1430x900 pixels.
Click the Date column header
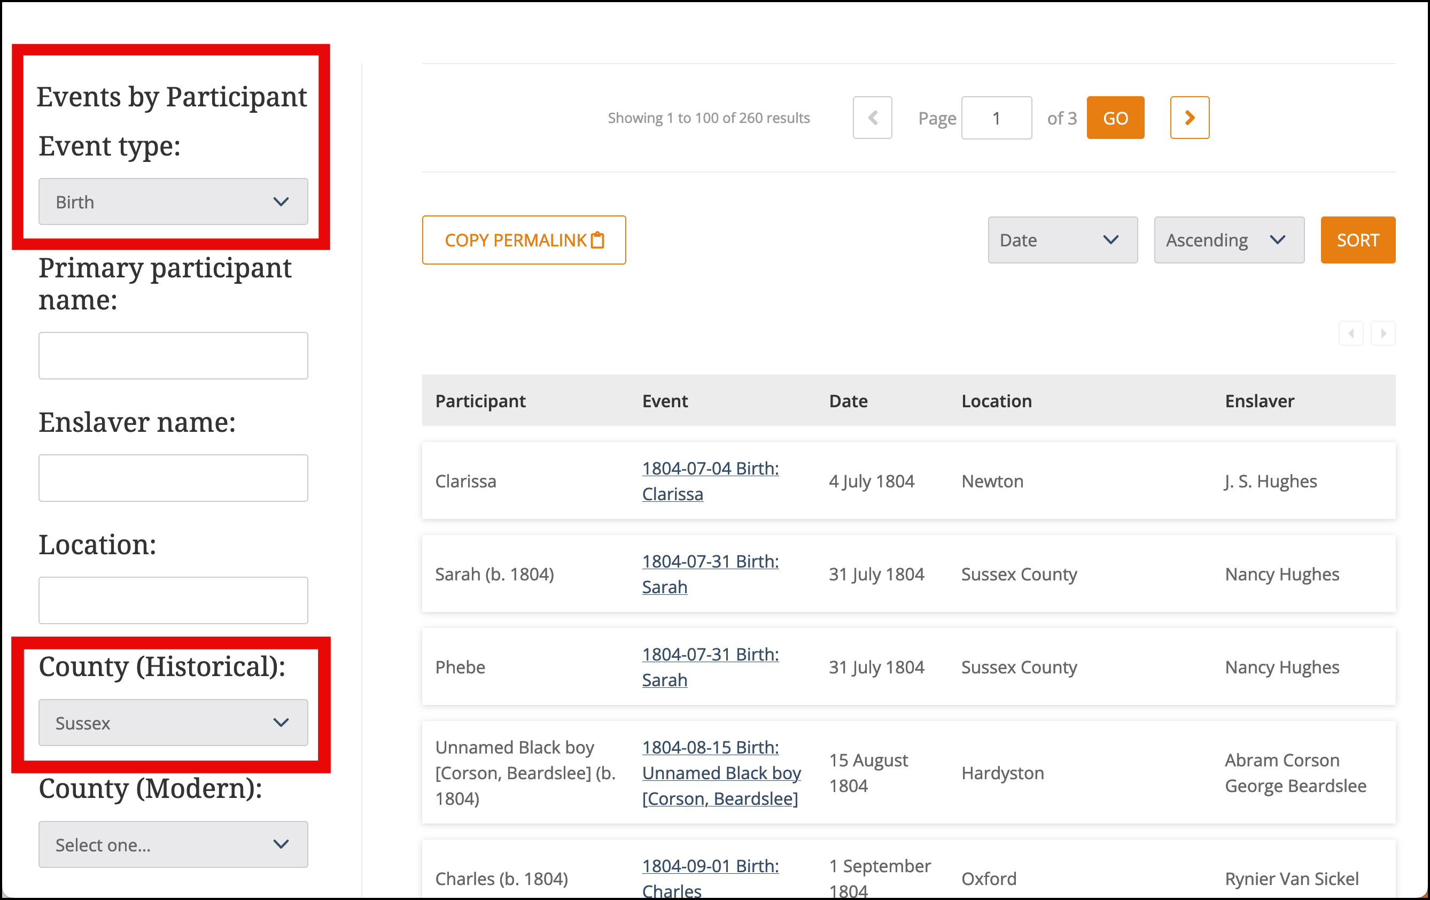(x=848, y=401)
